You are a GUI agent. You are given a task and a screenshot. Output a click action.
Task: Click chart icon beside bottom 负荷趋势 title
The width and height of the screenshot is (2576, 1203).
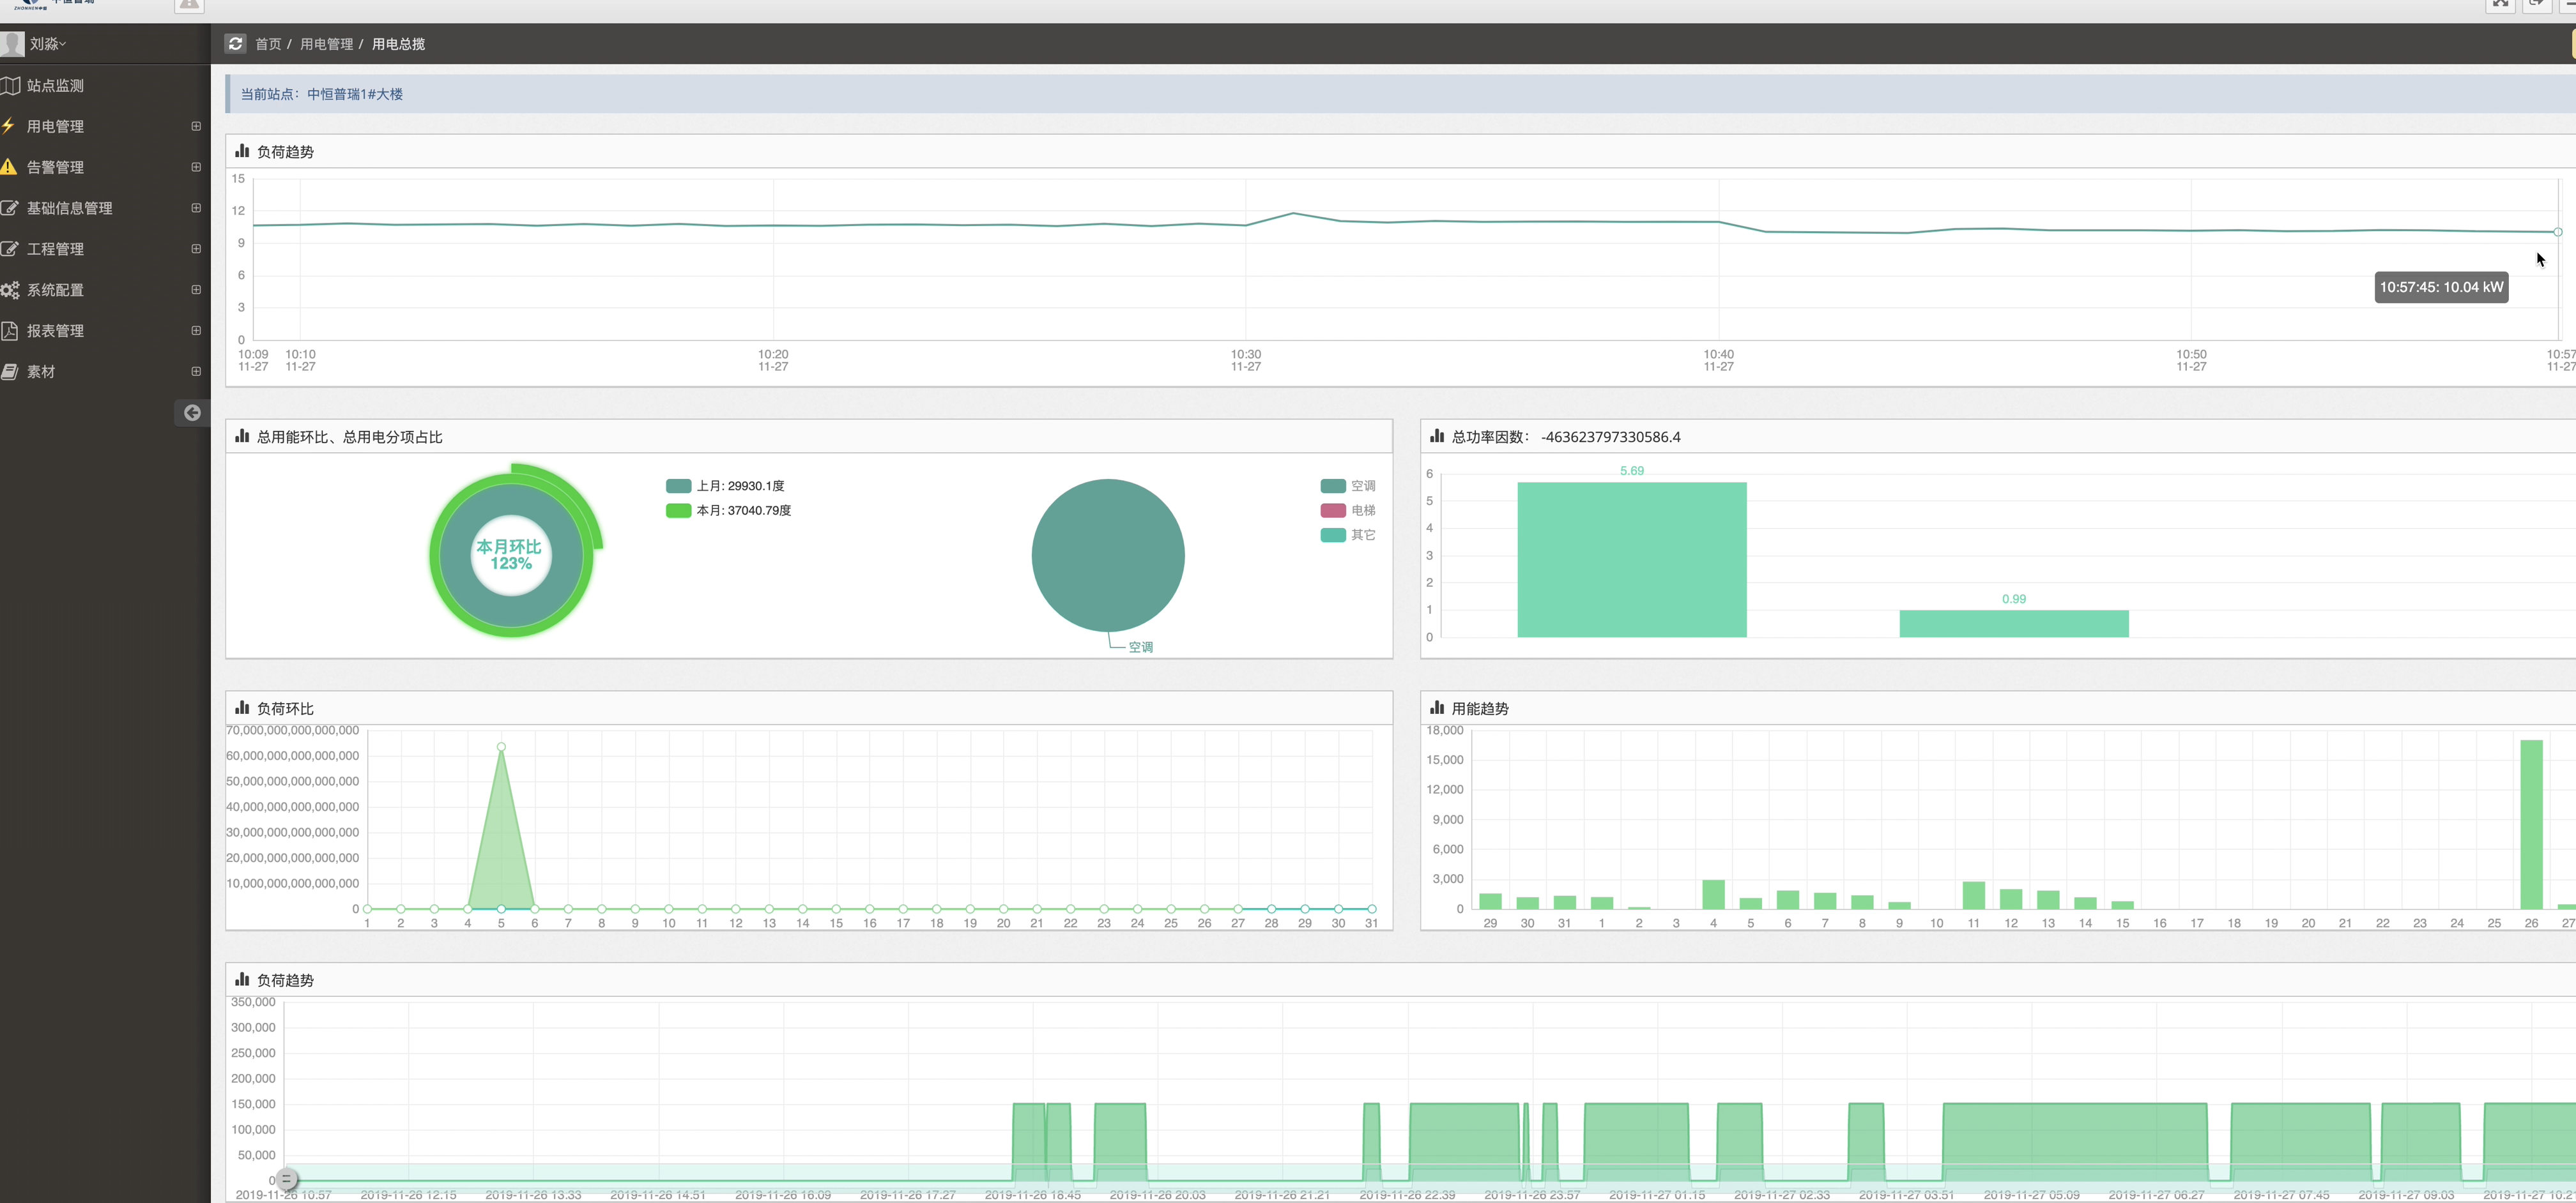coord(242,979)
